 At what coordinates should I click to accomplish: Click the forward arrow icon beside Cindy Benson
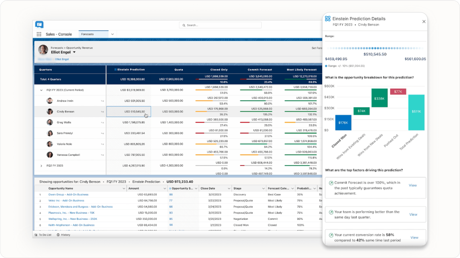[102, 111]
